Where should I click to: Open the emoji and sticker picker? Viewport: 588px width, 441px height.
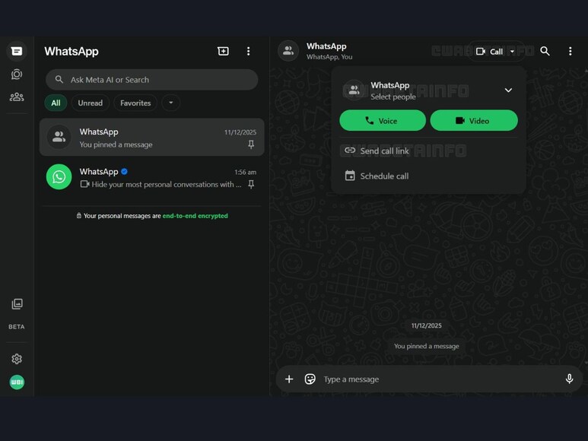coord(310,379)
